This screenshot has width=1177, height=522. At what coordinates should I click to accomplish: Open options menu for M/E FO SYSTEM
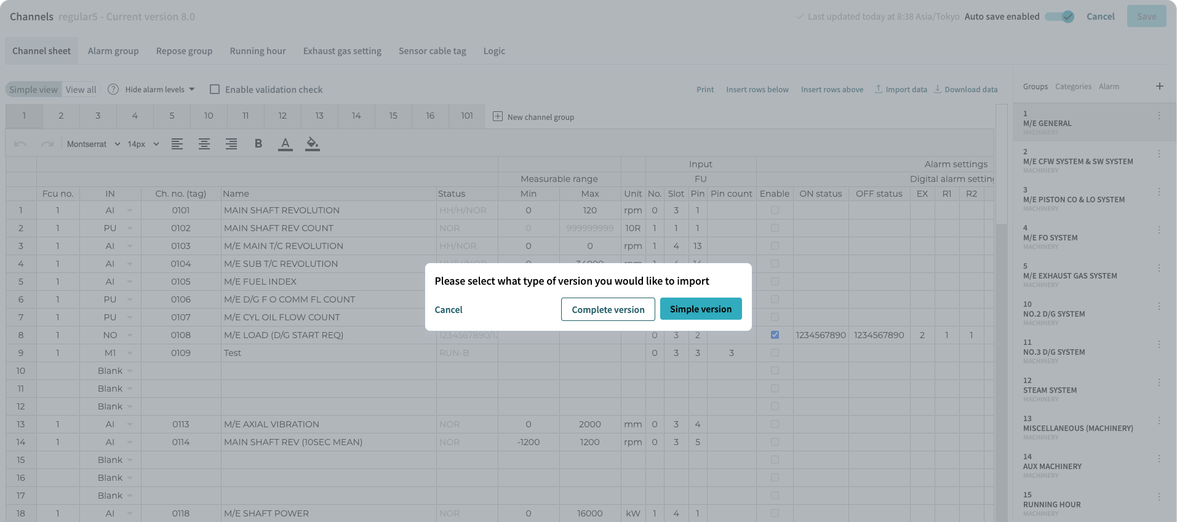[x=1159, y=230]
